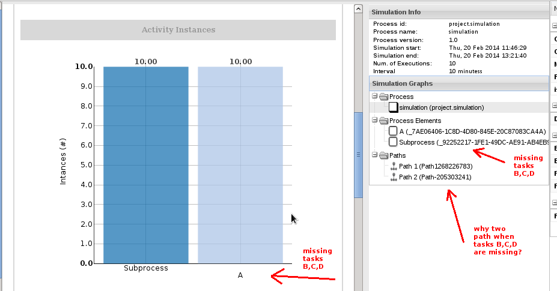
Task: Click the Paths folder label
Action: [x=398, y=155]
